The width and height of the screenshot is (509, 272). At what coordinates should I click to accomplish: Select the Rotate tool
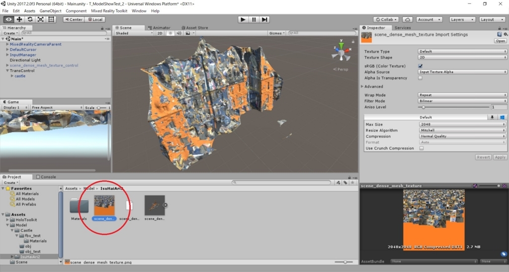(x=30, y=19)
